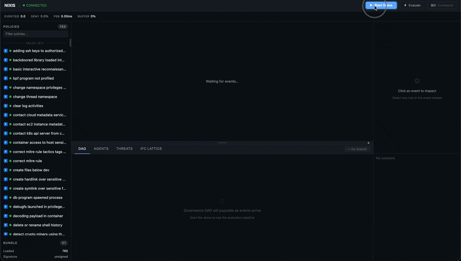The image size is (461, 261).
Task: Switch to the THREATS tab
Action: (124, 149)
